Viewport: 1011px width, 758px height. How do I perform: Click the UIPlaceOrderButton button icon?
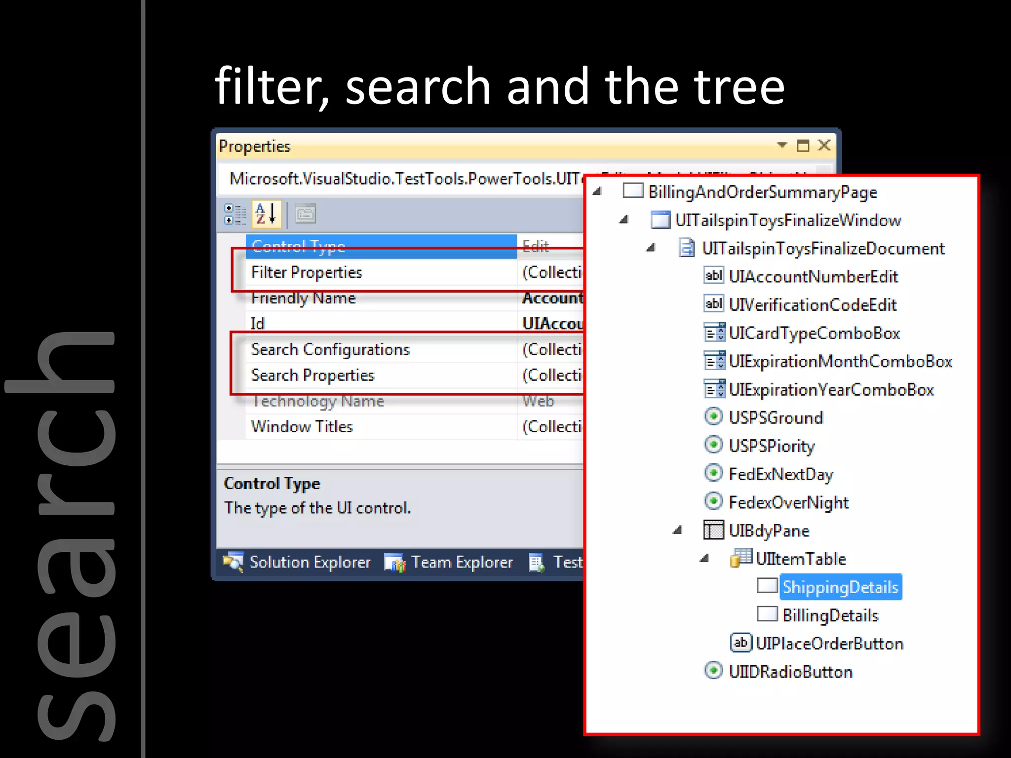pos(740,643)
